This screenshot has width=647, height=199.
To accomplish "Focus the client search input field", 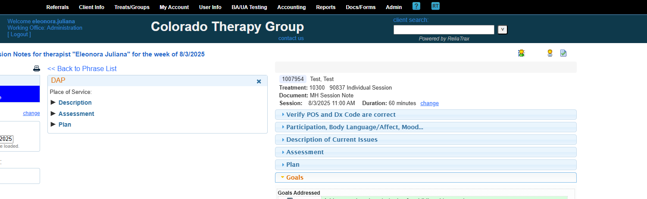I will pos(444,30).
